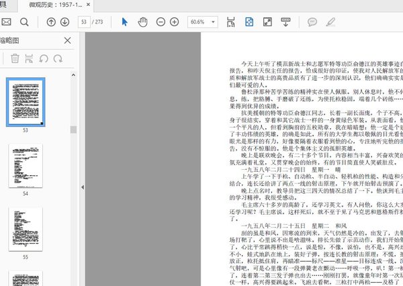Image resolution: width=403 pixels, height=286 pixels.
Task: Close the 微观历史 document tab
Action: (88, 5)
